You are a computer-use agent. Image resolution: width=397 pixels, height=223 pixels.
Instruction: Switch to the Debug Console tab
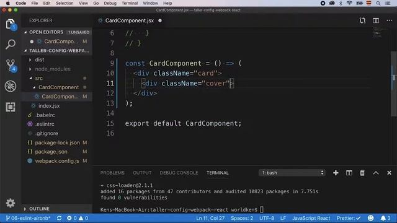coord(179,173)
